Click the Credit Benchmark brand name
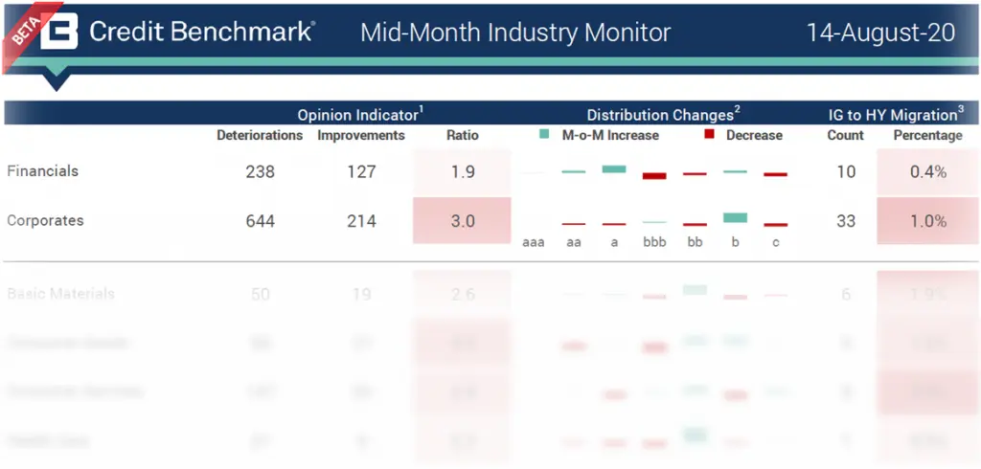This screenshot has height=469, width=981. click(201, 32)
